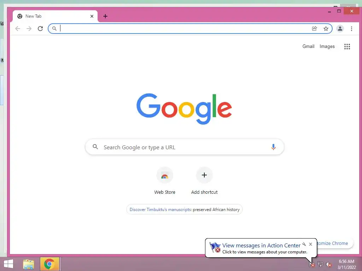Click the Chrome taskbar icon
This screenshot has height=271, width=362.
[x=49, y=264]
